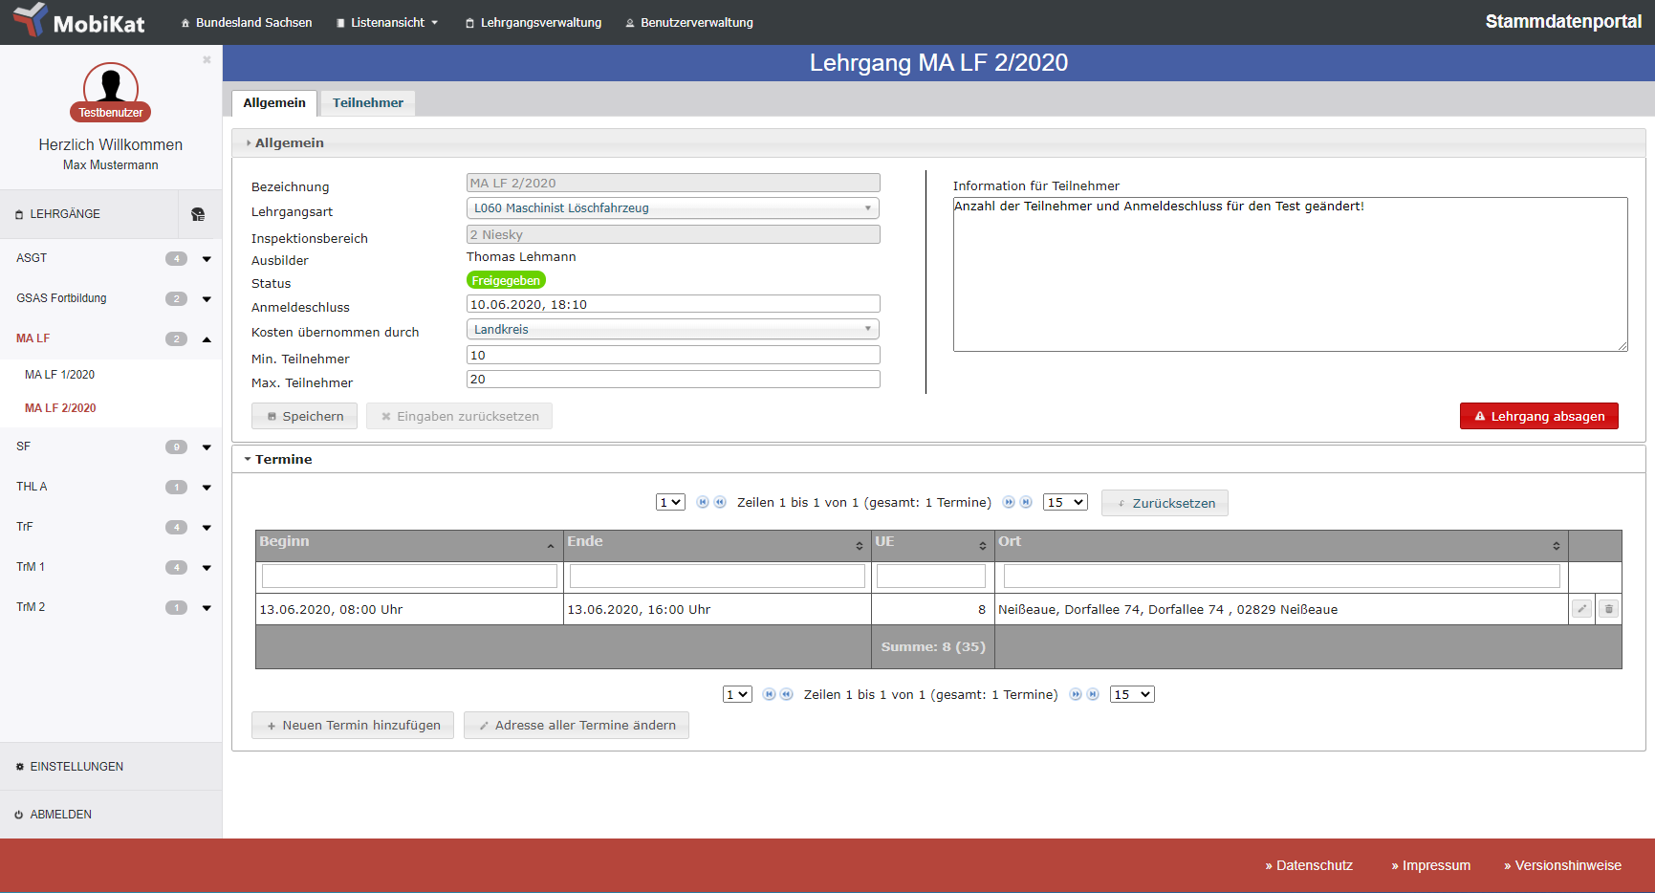The width and height of the screenshot is (1655, 893).
Task: Click the MobiKat logo
Action: (x=78, y=21)
